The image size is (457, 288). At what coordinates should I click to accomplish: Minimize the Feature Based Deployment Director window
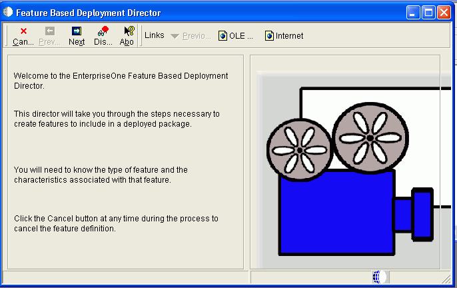(413, 13)
